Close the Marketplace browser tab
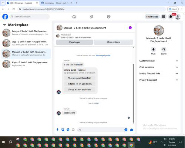This screenshot has height=148, width=185. click(71, 3)
